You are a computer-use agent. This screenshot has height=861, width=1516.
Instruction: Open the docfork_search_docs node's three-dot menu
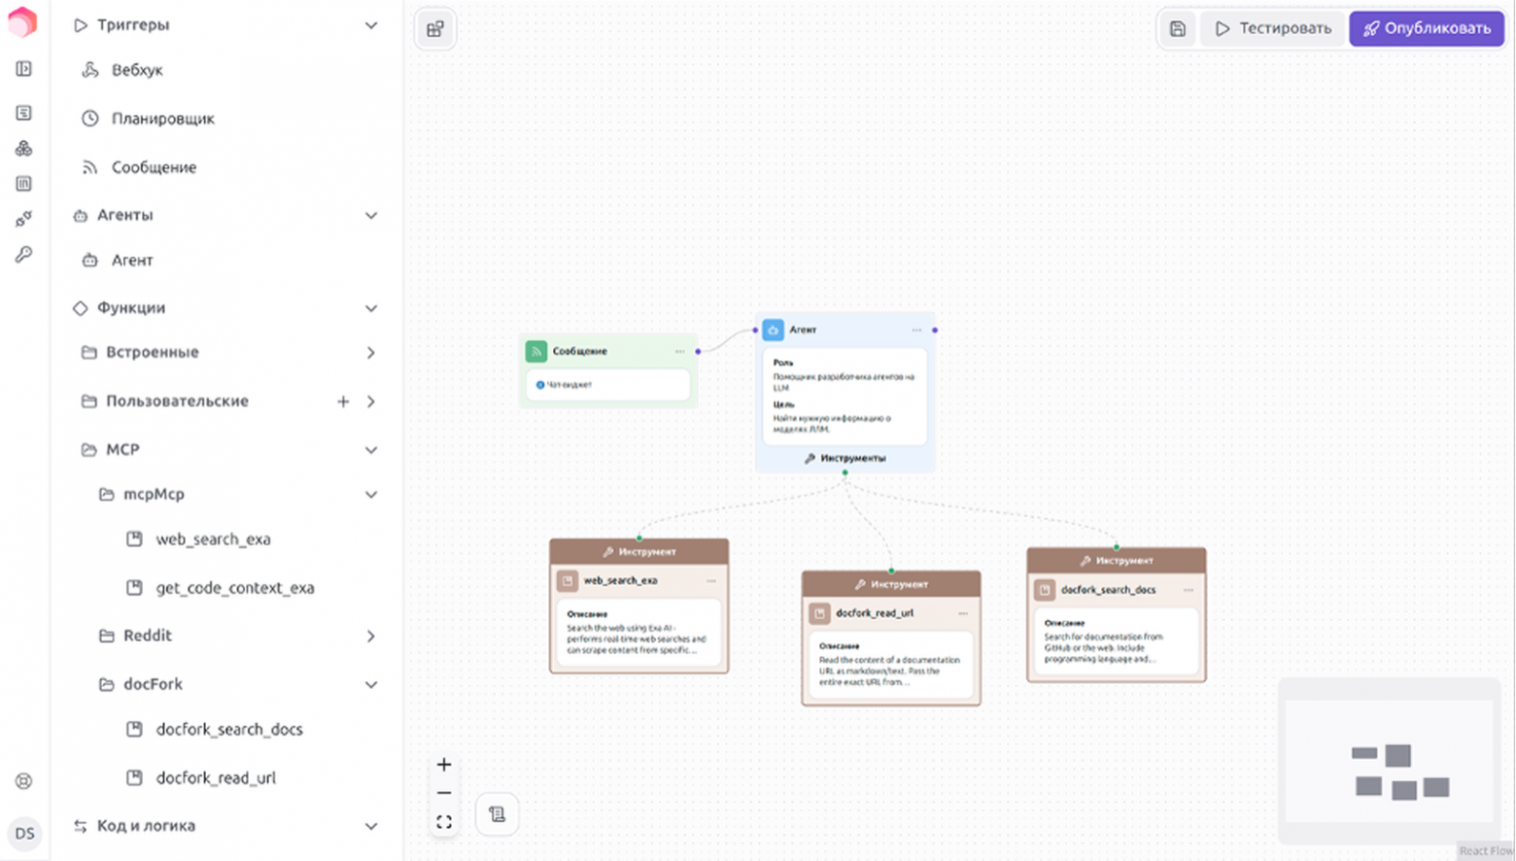point(1189,590)
